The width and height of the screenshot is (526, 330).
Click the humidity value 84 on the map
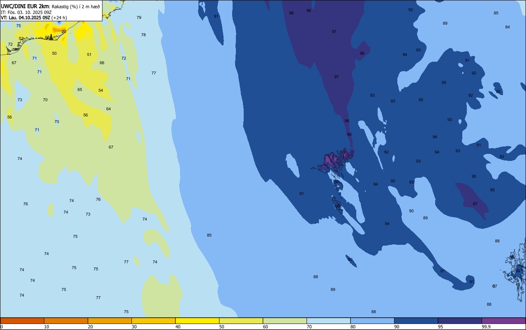tap(508, 27)
